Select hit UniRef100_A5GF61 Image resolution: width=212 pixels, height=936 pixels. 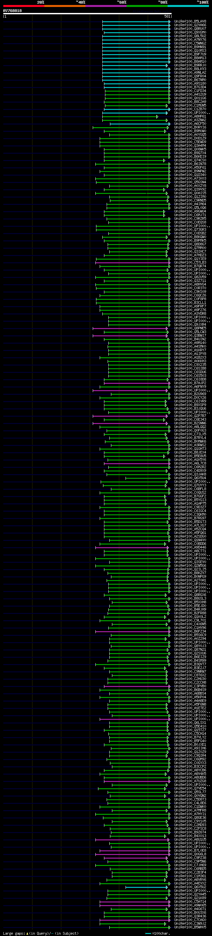pyautogui.click(x=190, y=167)
